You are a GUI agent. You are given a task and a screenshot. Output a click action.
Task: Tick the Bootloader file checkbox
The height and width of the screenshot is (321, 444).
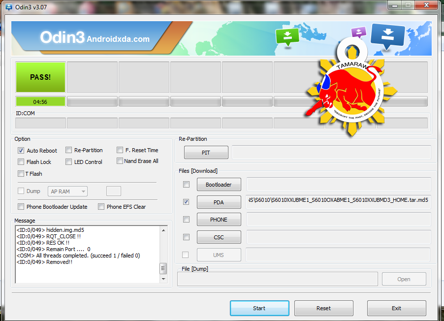tap(187, 185)
